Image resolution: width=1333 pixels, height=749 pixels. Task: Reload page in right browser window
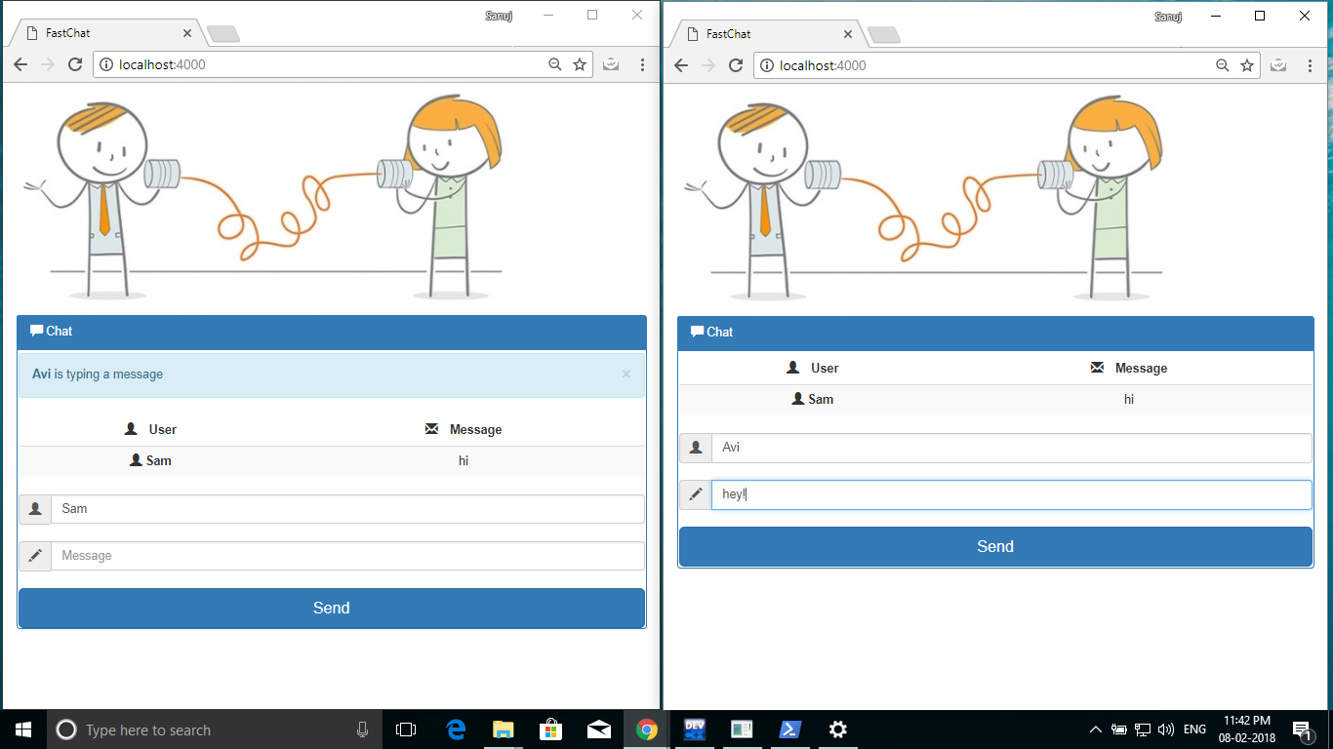coord(736,65)
